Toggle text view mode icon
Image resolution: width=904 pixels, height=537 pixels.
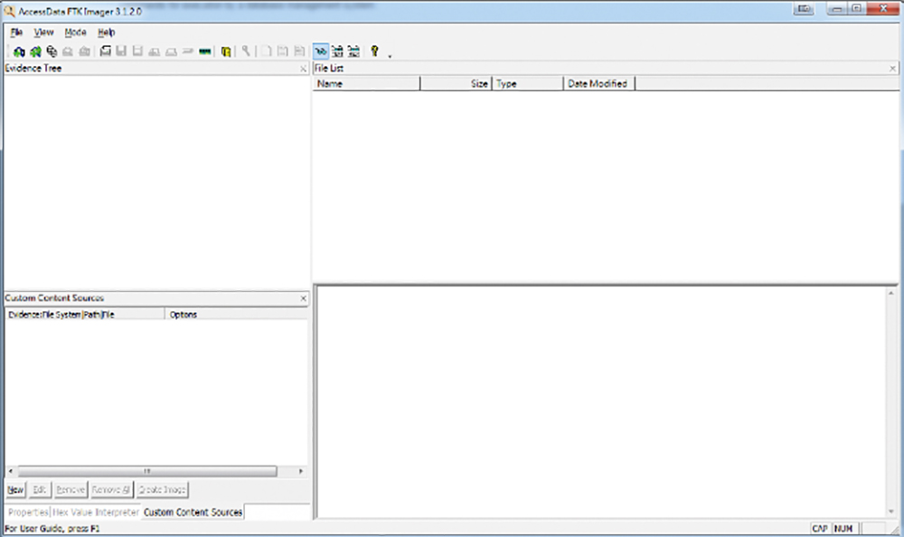337,52
